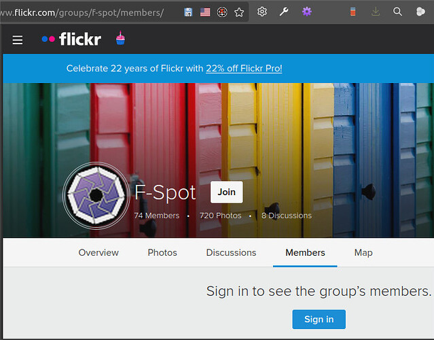Open the gear settings icon in browser toolbar

(x=262, y=12)
